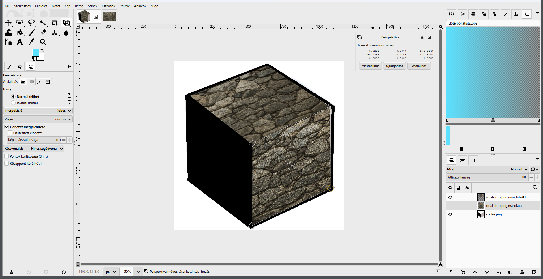Viewport: 543px width, 279px height.
Task: Select the Text tool
Action: (20, 42)
